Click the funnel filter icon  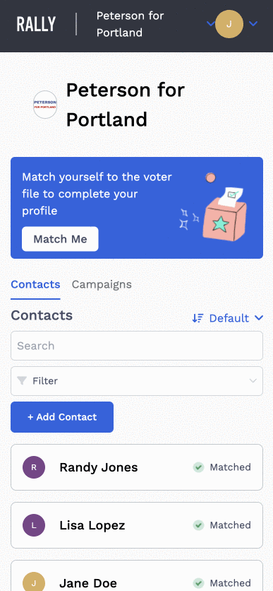pos(22,381)
